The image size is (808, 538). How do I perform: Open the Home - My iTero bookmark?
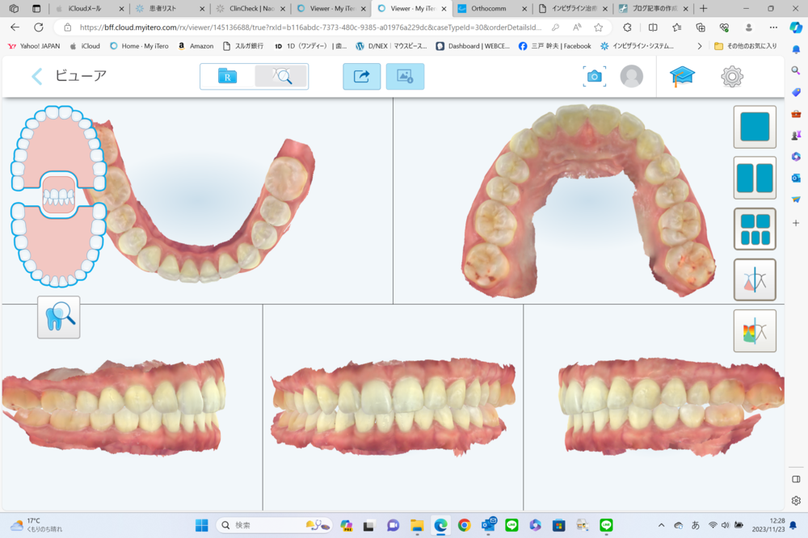(x=139, y=46)
